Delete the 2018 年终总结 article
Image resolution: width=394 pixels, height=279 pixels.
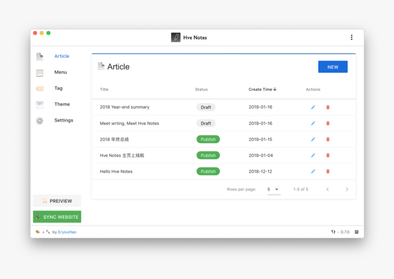click(328, 139)
